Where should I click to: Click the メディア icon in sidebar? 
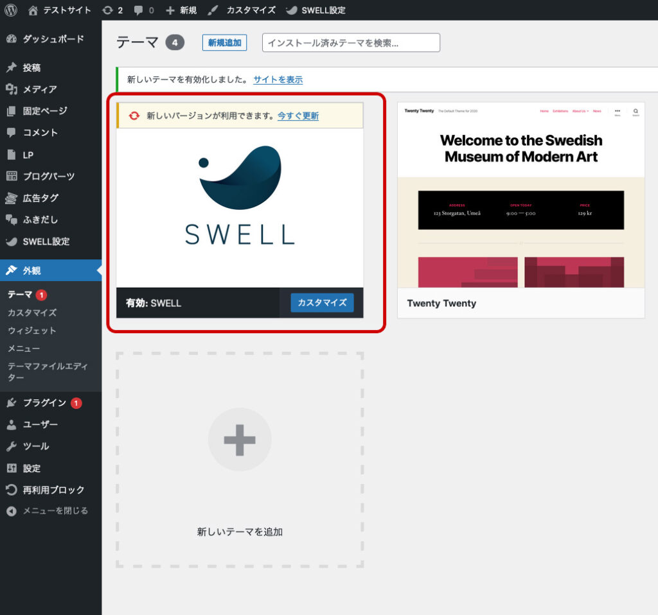[x=12, y=89]
